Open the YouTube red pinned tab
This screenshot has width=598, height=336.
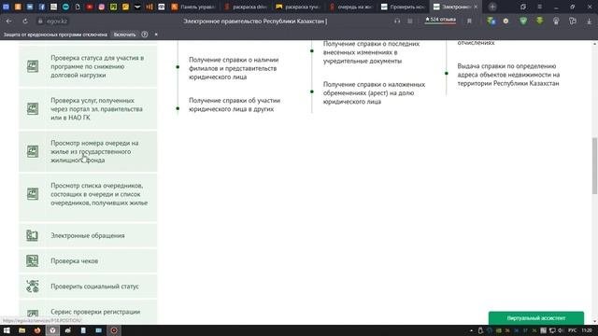pyautogui.click(x=90, y=7)
